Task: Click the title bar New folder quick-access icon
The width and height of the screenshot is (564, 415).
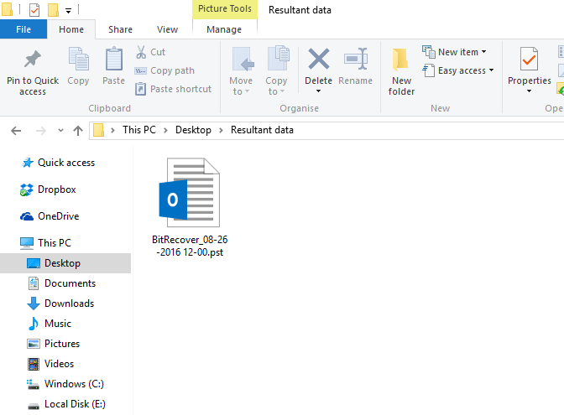Action: 53,10
